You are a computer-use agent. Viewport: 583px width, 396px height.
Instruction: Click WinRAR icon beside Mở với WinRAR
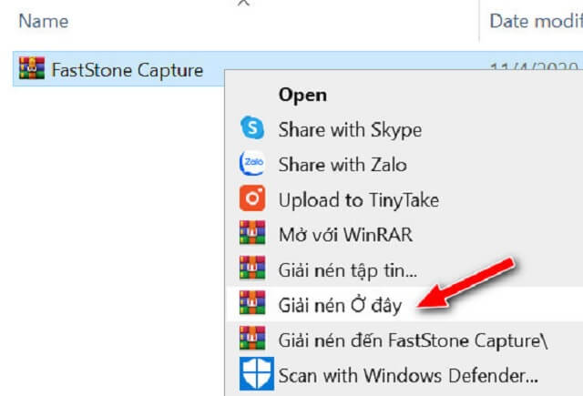coord(251,234)
